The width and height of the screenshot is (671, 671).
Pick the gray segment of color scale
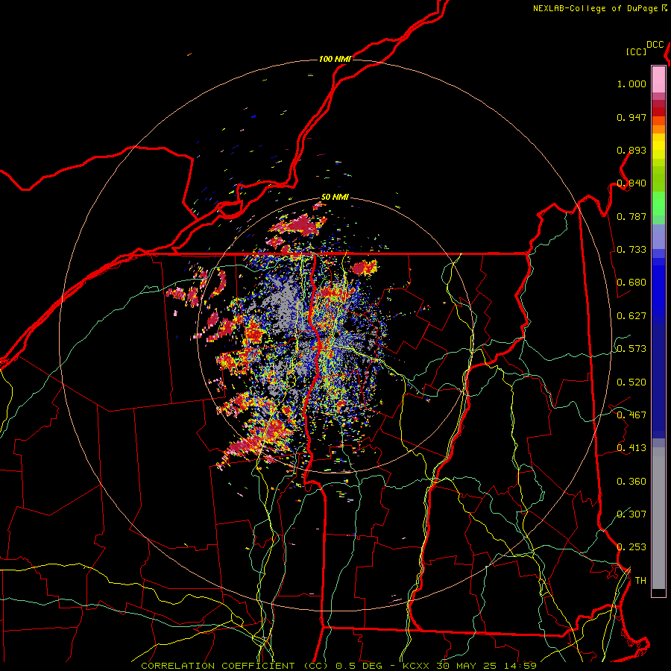click(658, 518)
